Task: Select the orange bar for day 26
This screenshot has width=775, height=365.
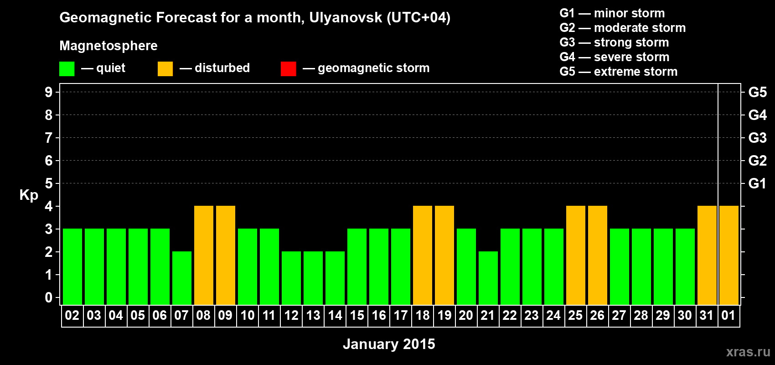Action: [598, 255]
